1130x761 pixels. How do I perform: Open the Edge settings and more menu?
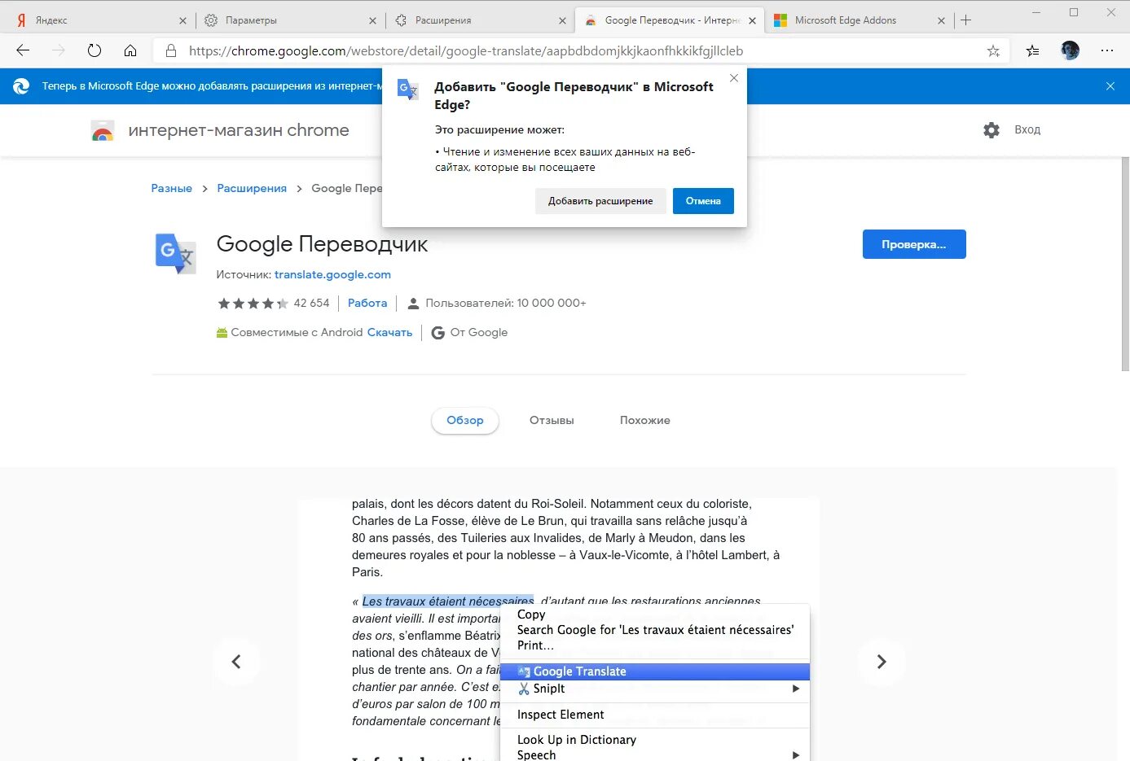pos(1106,50)
